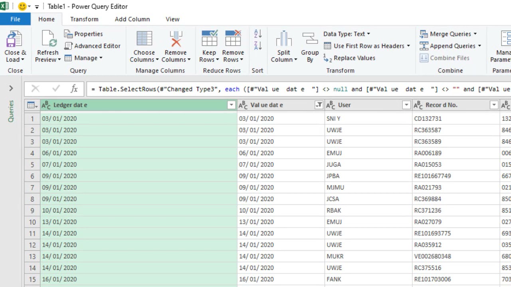Click cell VE002680348
This screenshot has width=511, height=287.
(x=456, y=256)
